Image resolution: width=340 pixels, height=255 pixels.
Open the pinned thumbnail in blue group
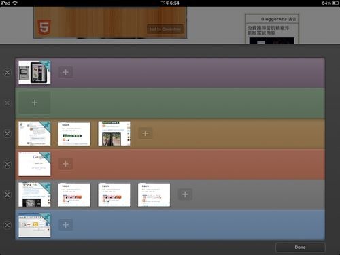click(x=35, y=225)
